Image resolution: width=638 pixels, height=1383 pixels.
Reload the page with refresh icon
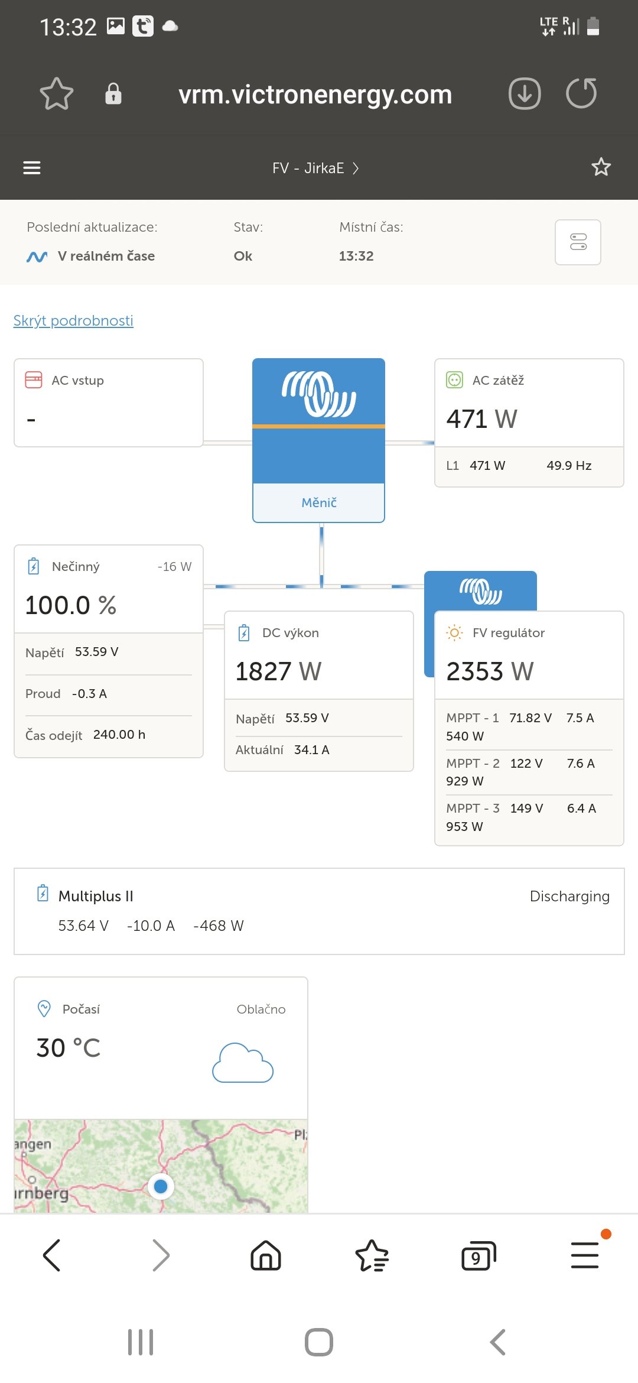(581, 93)
